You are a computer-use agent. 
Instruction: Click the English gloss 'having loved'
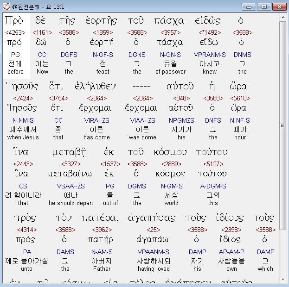(154, 269)
